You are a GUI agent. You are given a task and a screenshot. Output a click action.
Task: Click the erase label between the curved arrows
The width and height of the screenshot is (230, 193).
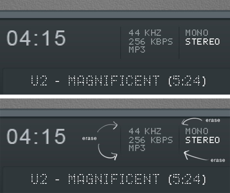[x=89, y=138]
